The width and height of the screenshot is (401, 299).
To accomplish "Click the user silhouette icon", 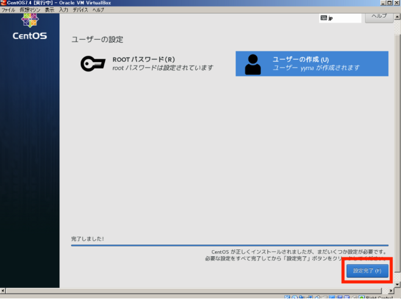I will [x=253, y=64].
